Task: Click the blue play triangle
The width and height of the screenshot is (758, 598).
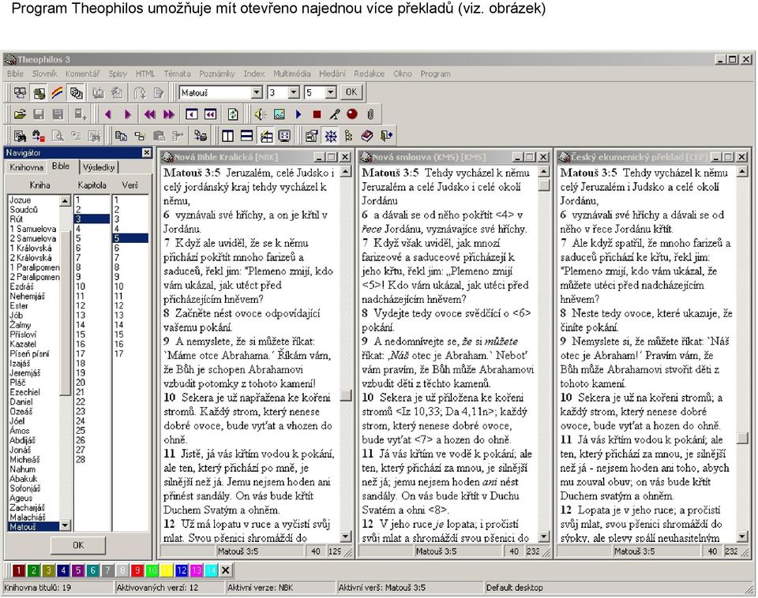Action: [x=298, y=114]
